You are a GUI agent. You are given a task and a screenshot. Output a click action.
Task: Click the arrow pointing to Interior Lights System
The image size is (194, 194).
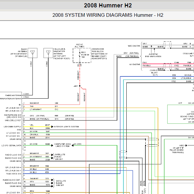click(x=52, y=127)
